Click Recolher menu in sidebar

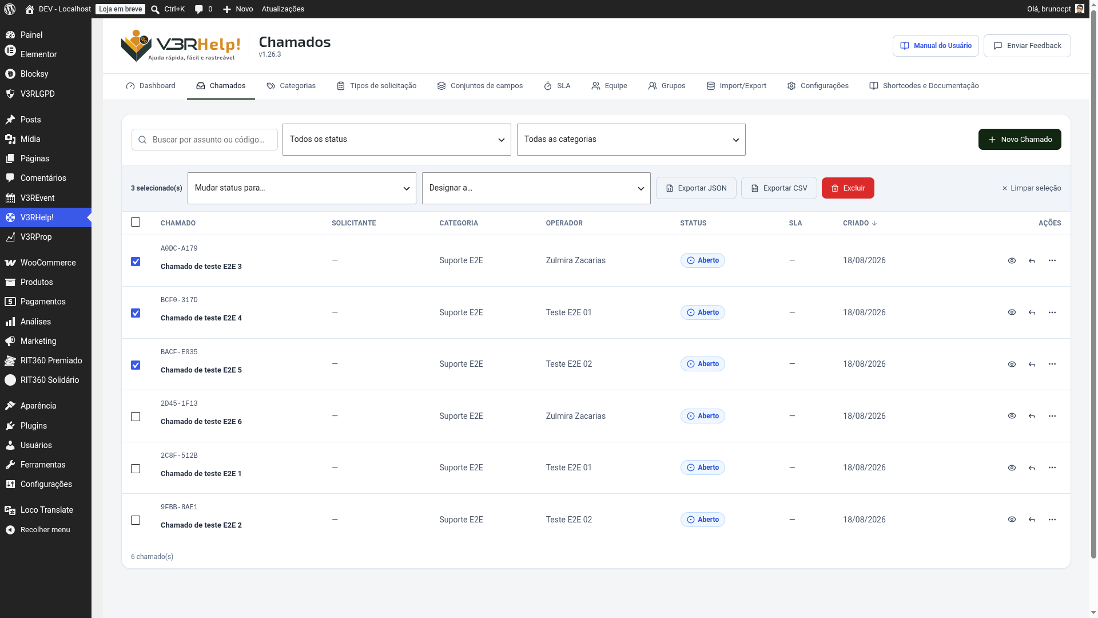(46, 530)
